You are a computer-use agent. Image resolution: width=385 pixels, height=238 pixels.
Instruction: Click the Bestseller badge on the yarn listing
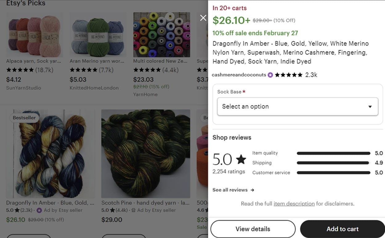[x=24, y=118]
